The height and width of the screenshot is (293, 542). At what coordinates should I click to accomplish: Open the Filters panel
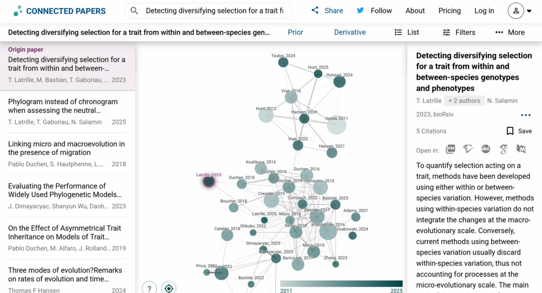pyautogui.click(x=459, y=32)
